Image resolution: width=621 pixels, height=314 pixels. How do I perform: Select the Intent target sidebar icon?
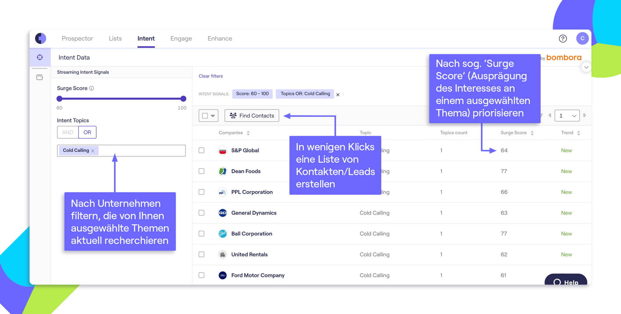pyautogui.click(x=40, y=57)
